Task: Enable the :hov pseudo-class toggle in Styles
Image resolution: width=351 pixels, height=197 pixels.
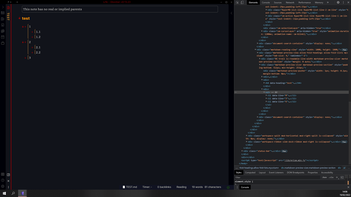Action: click(324, 177)
